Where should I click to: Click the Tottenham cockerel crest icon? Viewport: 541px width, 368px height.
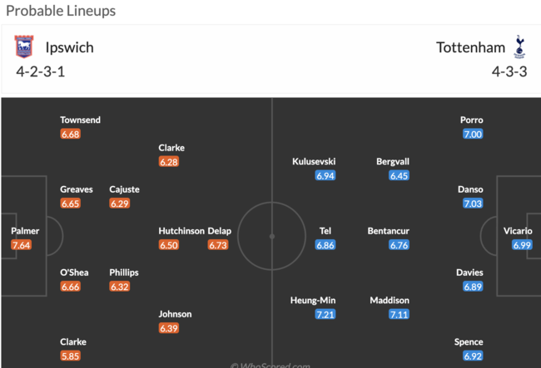519,47
